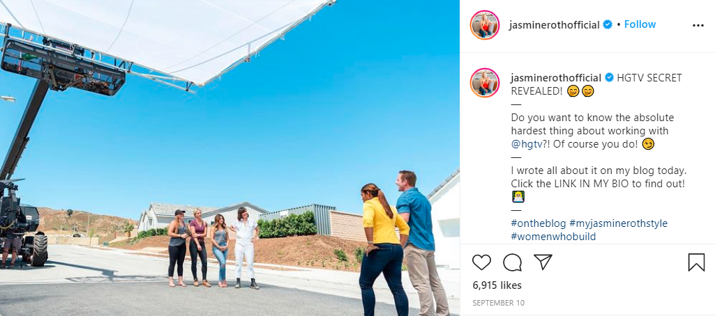Viewport: 715px width, 316px height.
Task: Open the #womenwhobuild hashtag
Action: pyautogui.click(x=554, y=237)
